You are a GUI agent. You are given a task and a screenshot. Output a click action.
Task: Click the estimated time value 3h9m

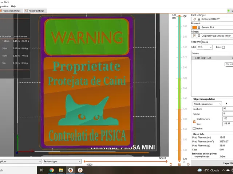[x=222, y=157]
